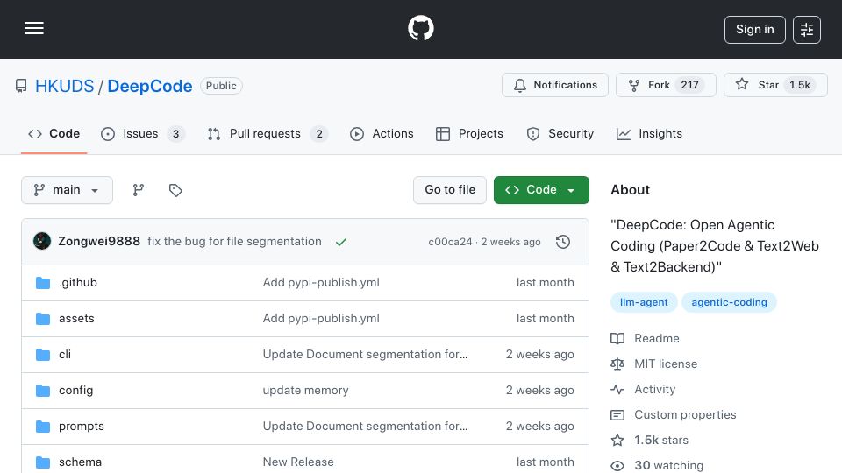Click the Notifications bell button
Image resolution: width=842 pixels, height=473 pixels.
(554, 85)
